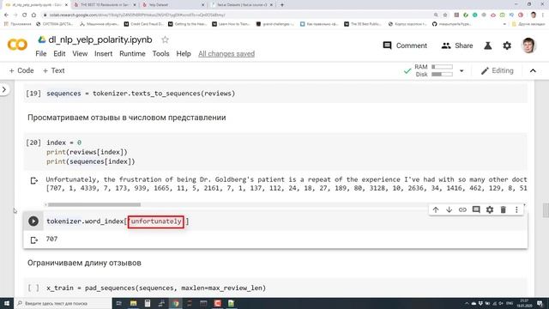Clear output of tokenizer.word_index cell
The width and height of the screenshot is (549, 309).
coord(34,240)
